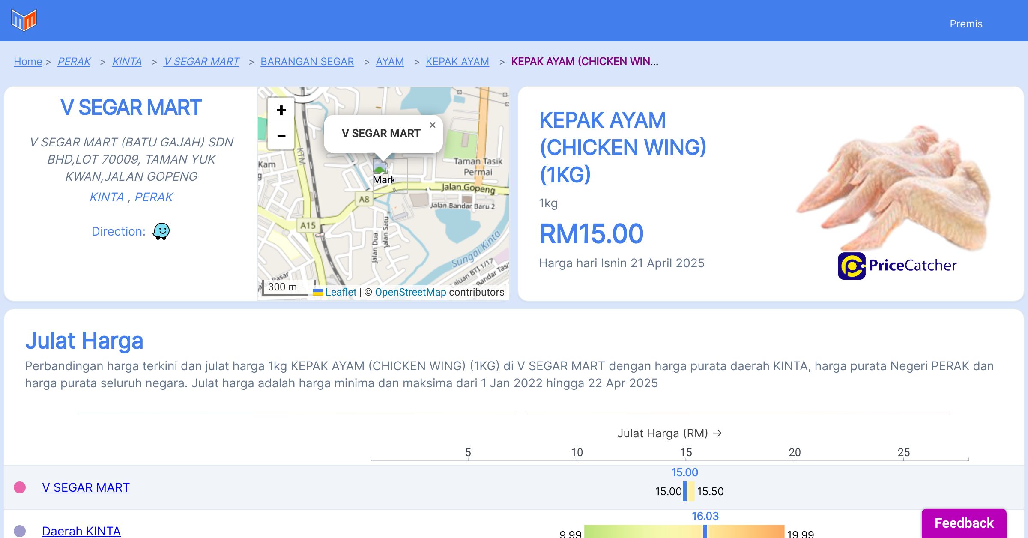The height and width of the screenshot is (538, 1028).
Task: Open BARANGAN SEGAR breadcrumb category
Action: tap(307, 62)
